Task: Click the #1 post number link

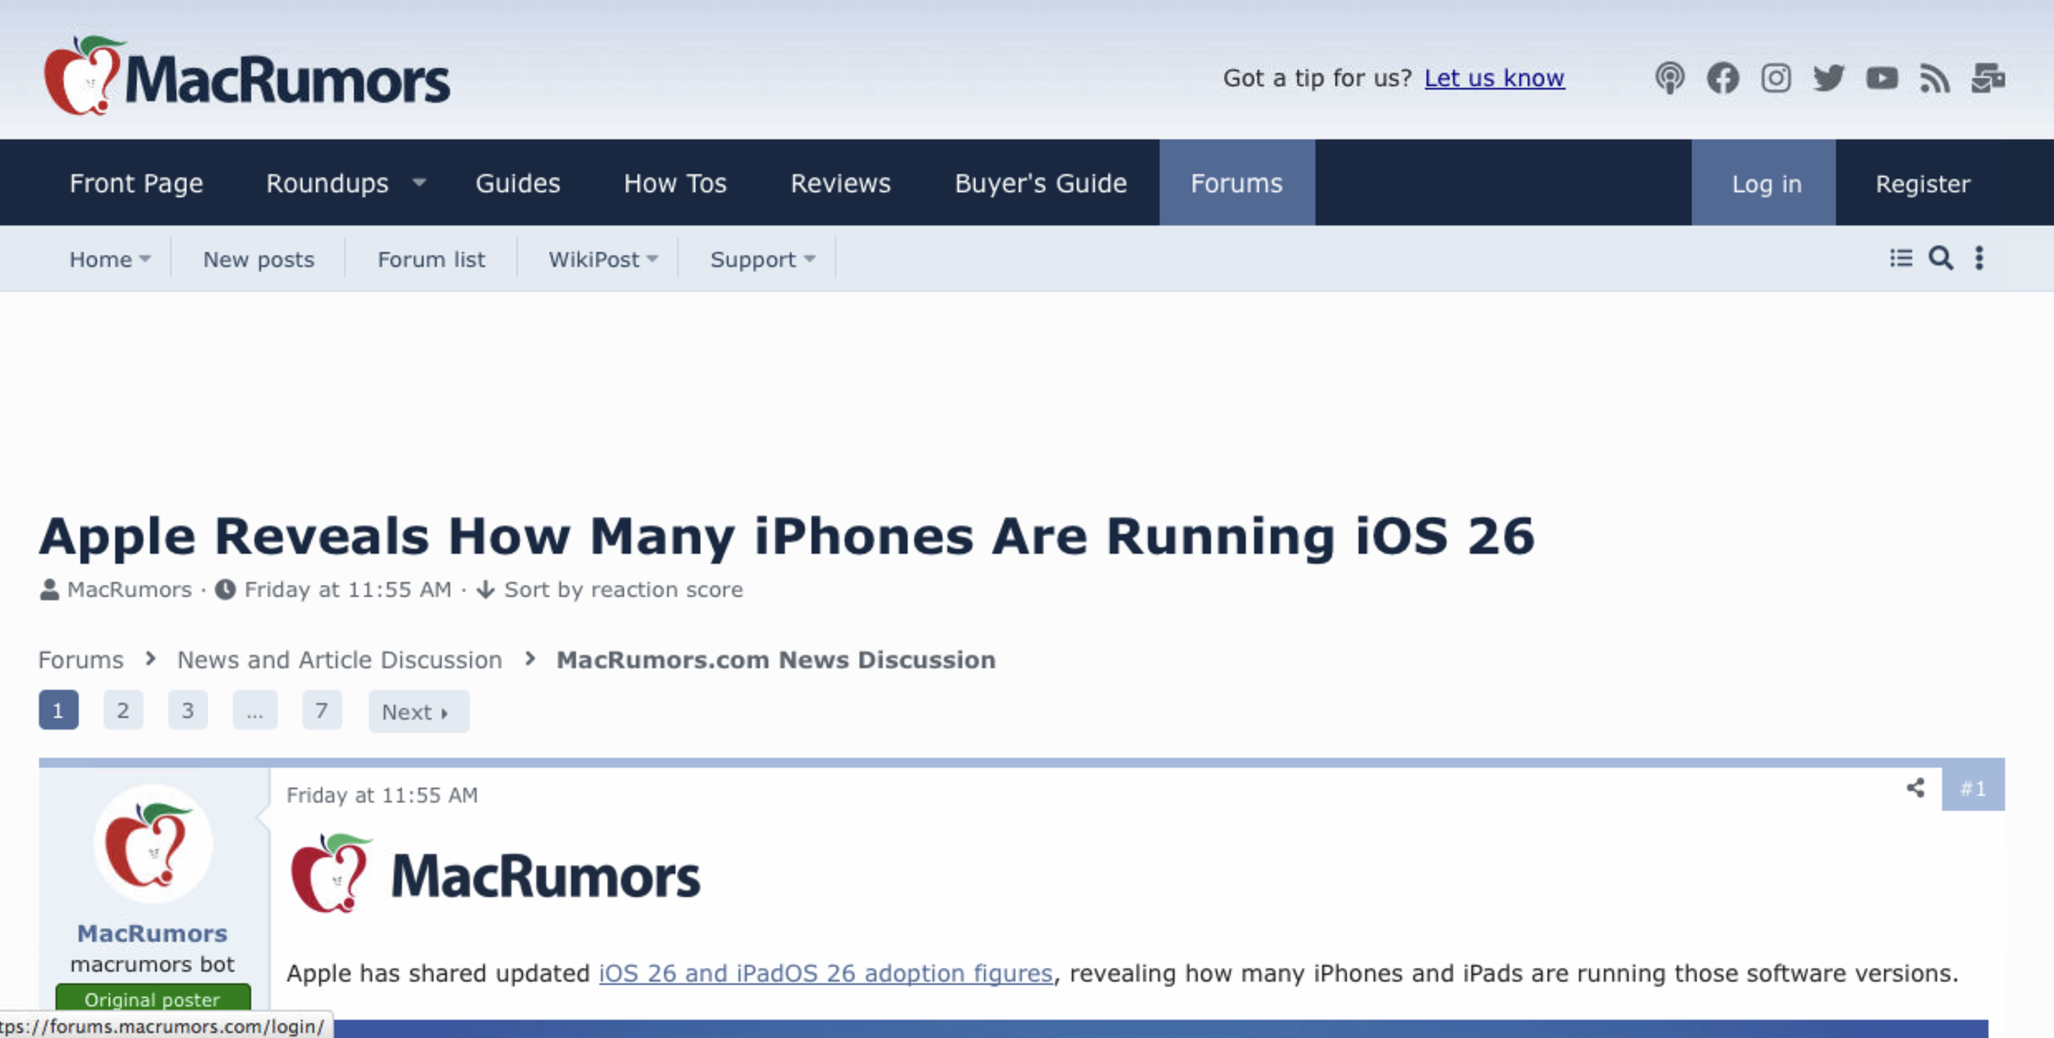Action: tap(1973, 788)
